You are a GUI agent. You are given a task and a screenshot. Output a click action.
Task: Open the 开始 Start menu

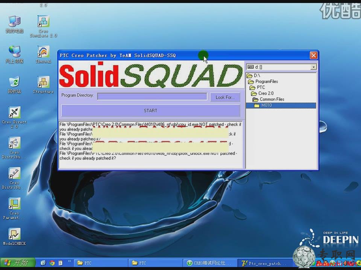18,263
